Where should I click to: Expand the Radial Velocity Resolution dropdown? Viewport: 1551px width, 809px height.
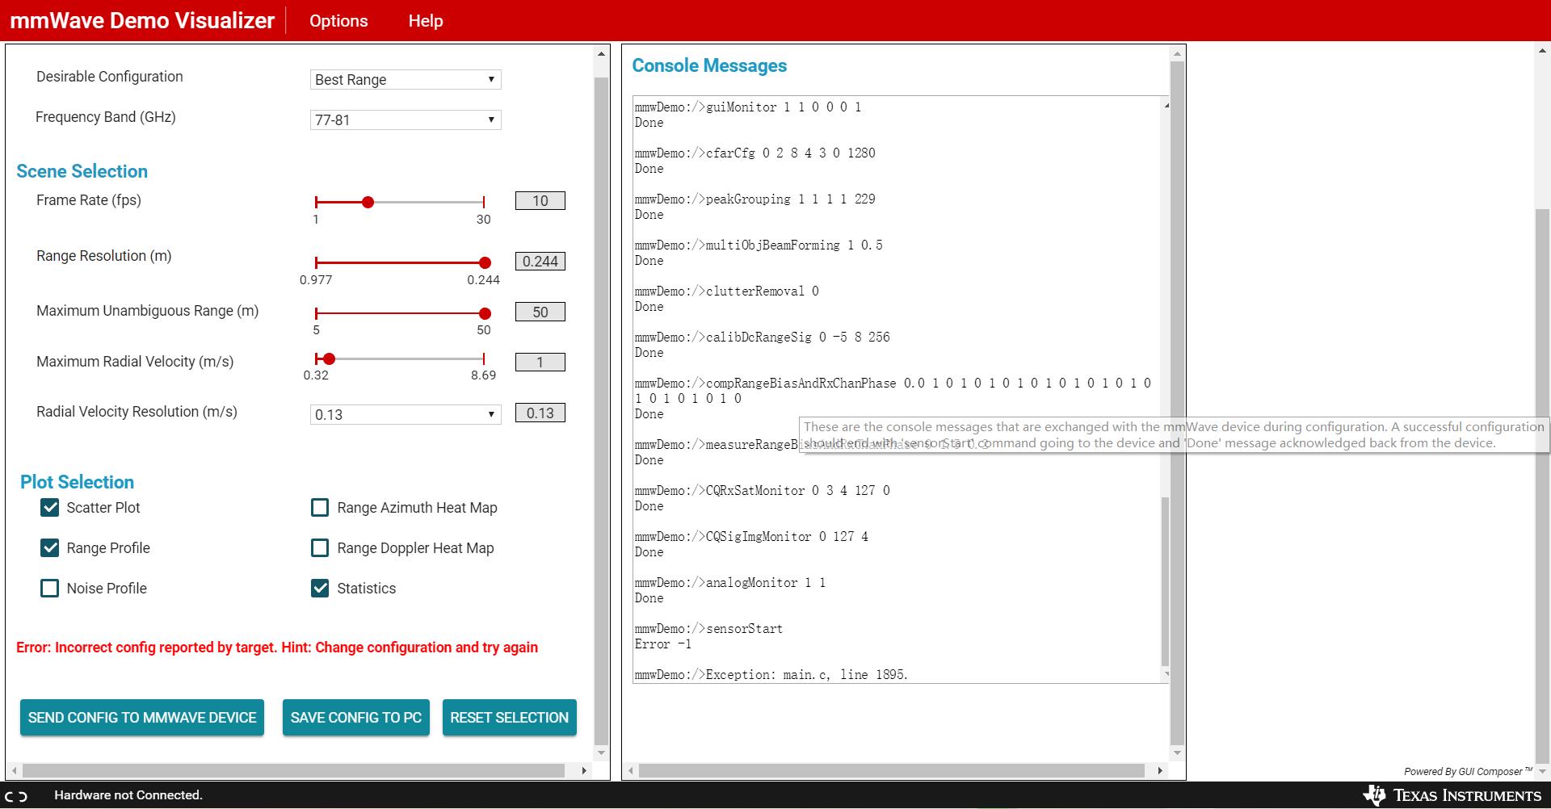click(x=406, y=414)
